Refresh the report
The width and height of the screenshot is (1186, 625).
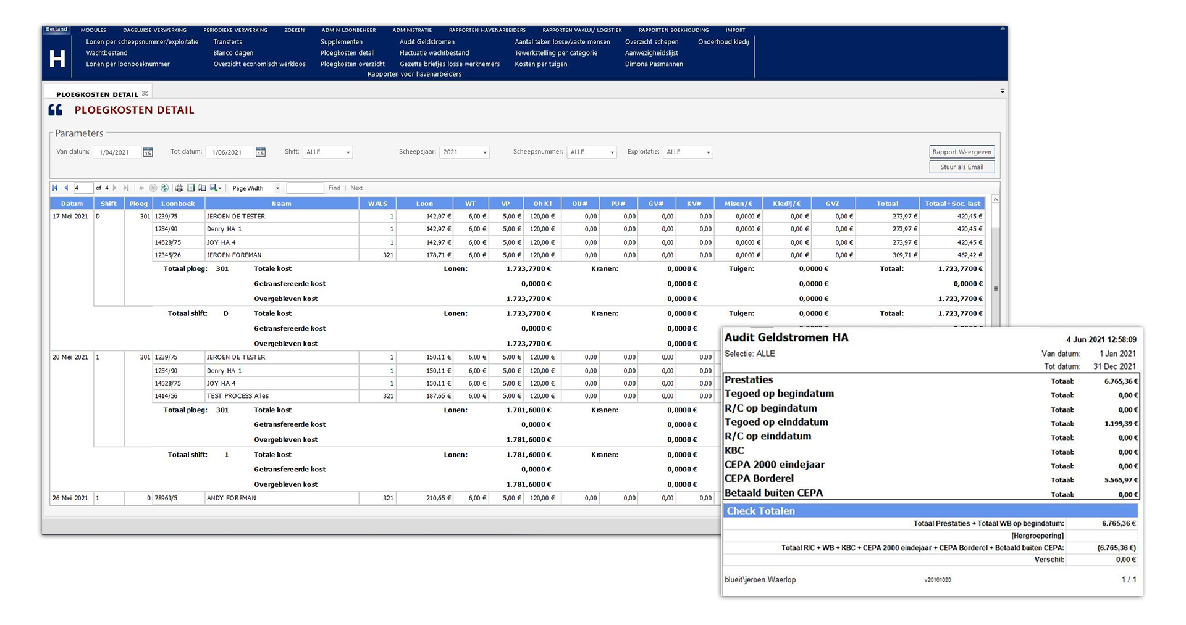pyautogui.click(x=165, y=188)
